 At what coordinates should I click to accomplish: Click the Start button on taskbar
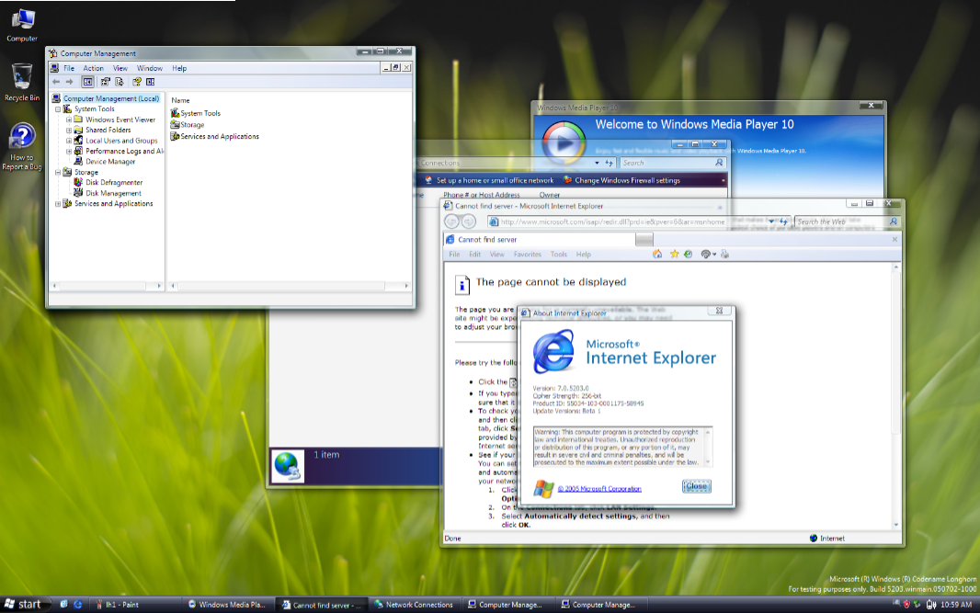click(22, 605)
